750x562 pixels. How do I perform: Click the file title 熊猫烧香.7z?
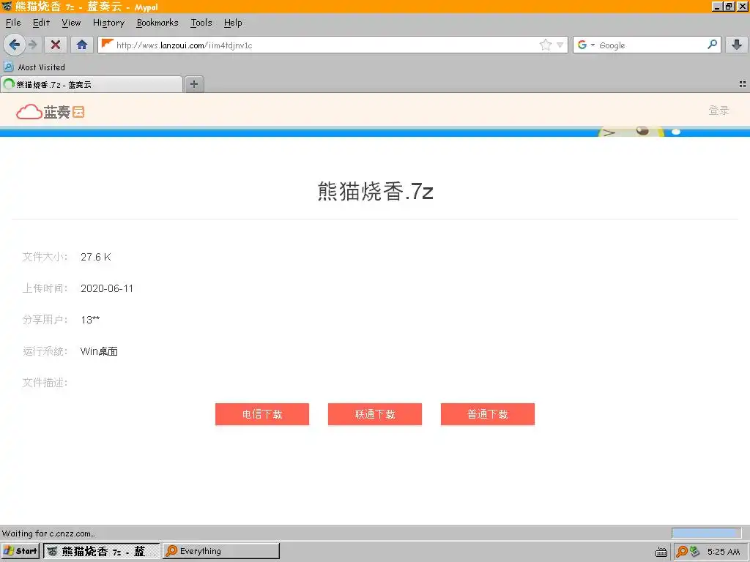pyautogui.click(x=376, y=191)
